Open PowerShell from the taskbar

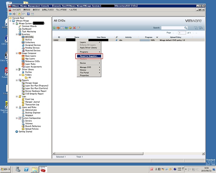26,169
